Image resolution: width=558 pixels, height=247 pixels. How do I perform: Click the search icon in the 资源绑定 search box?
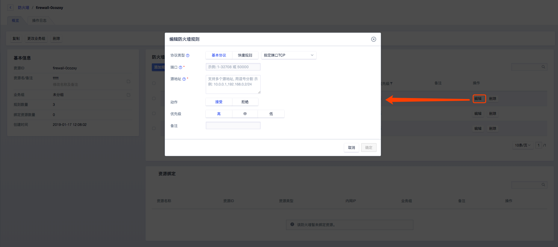[543, 185]
